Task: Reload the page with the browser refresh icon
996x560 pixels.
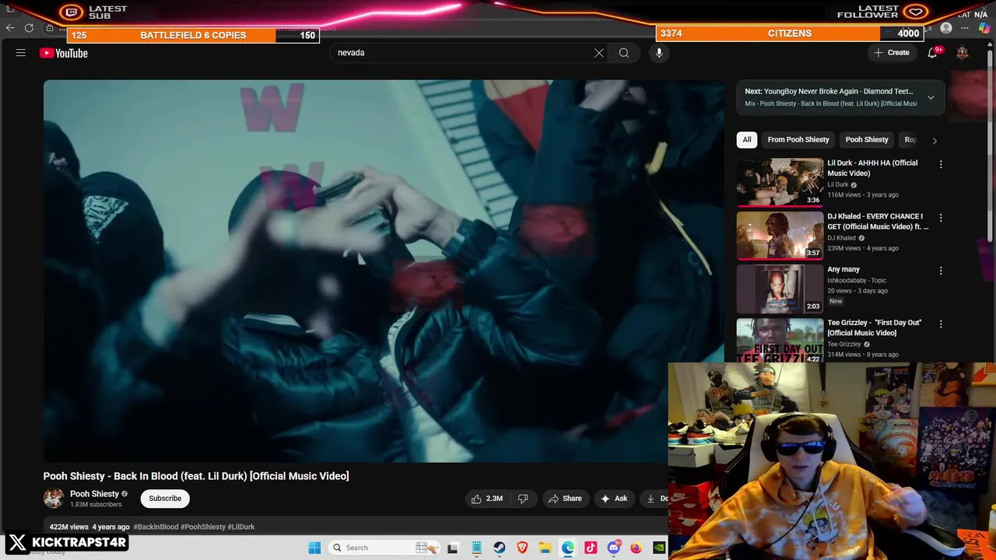Action: point(29,28)
